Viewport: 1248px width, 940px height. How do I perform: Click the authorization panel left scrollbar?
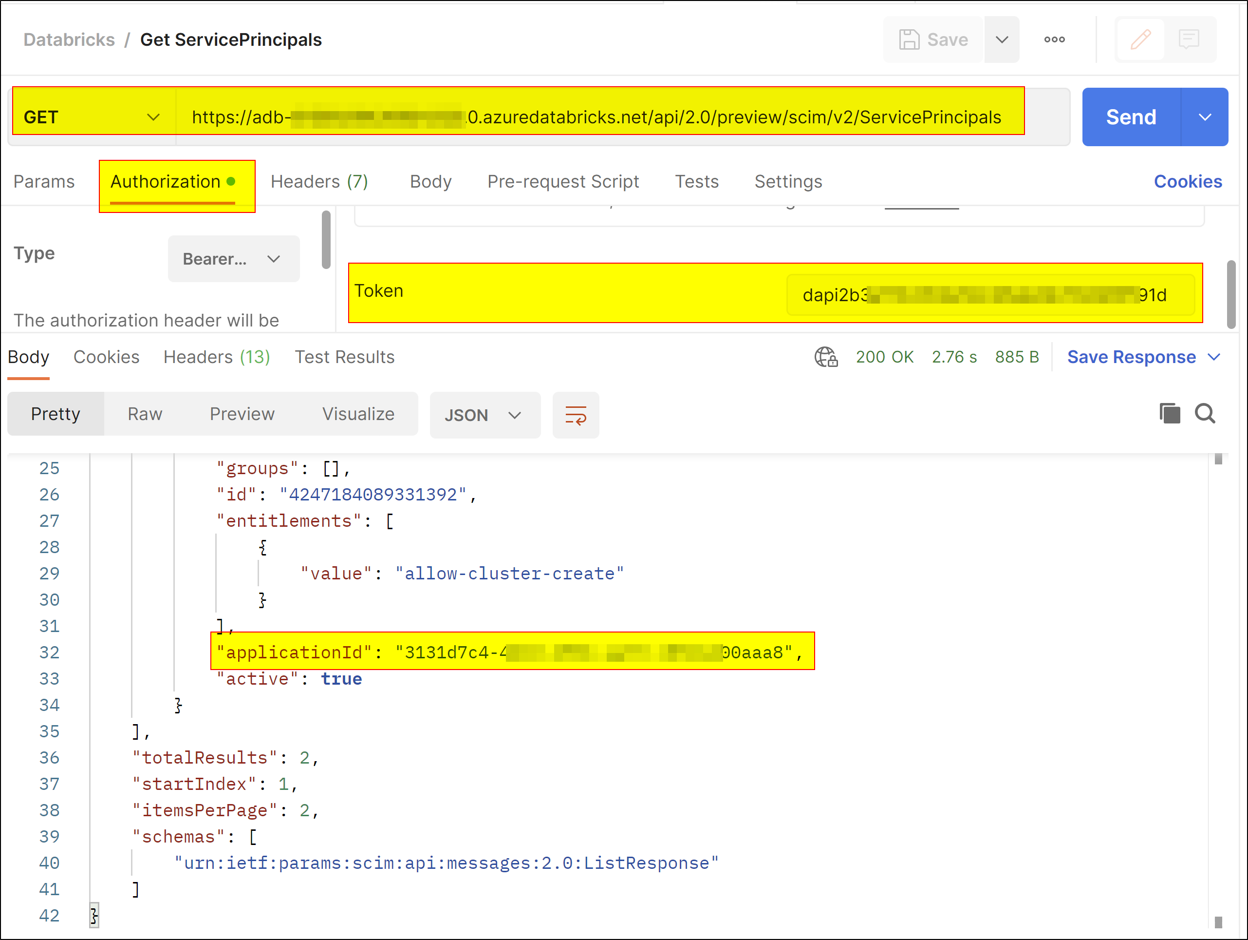[326, 240]
